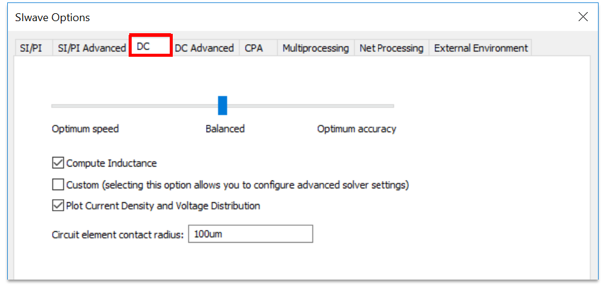The image size is (601, 285).
Task: Close the SIwave Options dialog
Action: coord(583,17)
